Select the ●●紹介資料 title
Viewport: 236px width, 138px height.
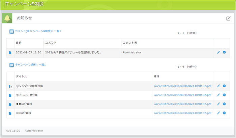click(24, 104)
